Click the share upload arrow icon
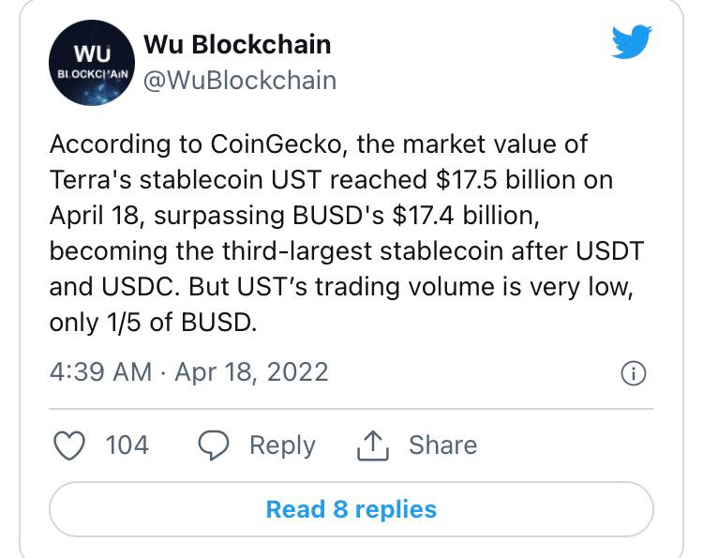Screen dimensions: 703x558 [372, 445]
